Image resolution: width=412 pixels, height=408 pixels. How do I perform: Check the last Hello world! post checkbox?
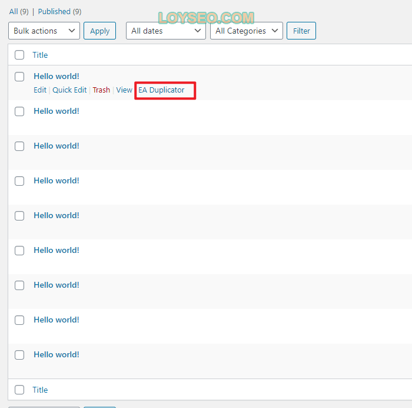click(x=19, y=355)
